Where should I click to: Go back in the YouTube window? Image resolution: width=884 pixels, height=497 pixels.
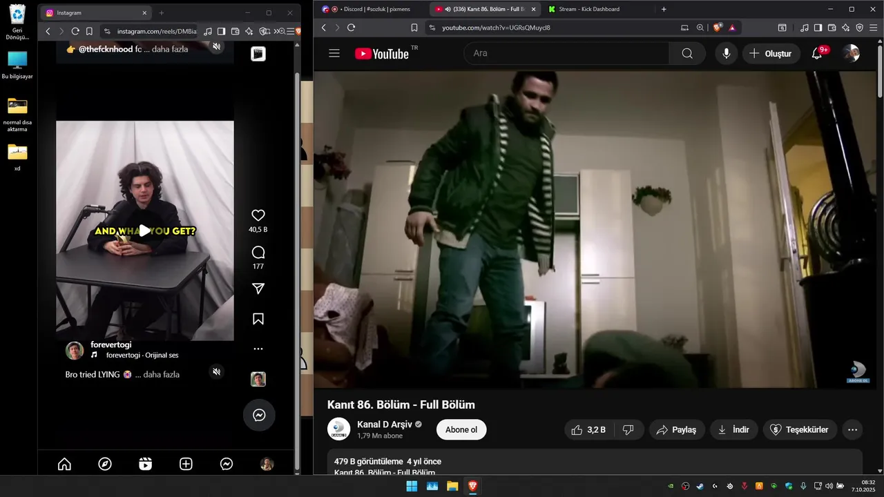(x=323, y=28)
